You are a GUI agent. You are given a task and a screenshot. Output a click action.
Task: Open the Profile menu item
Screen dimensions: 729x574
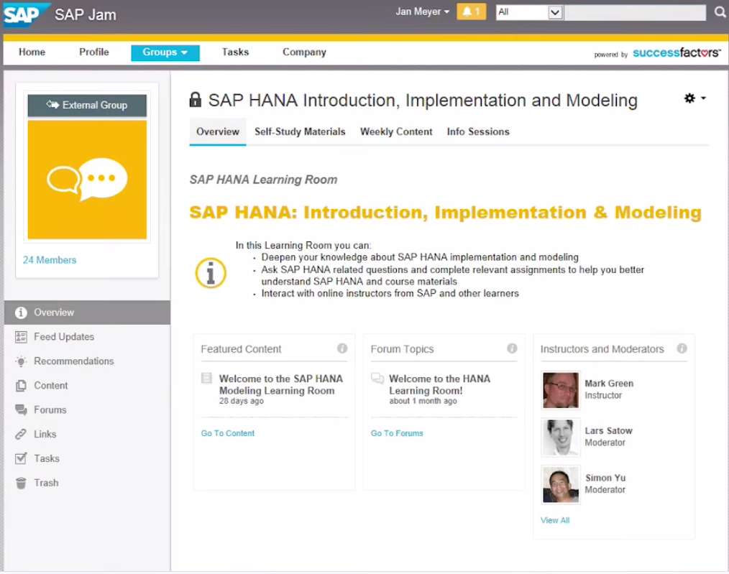[94, 52]
